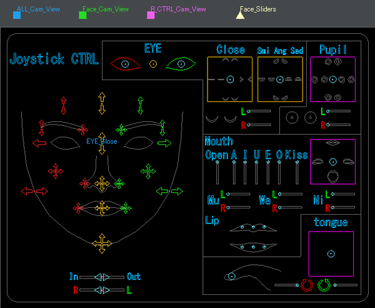Select the Nu R slider handle
This screenshot has height=308, width=375.
(x=228, y=207)
